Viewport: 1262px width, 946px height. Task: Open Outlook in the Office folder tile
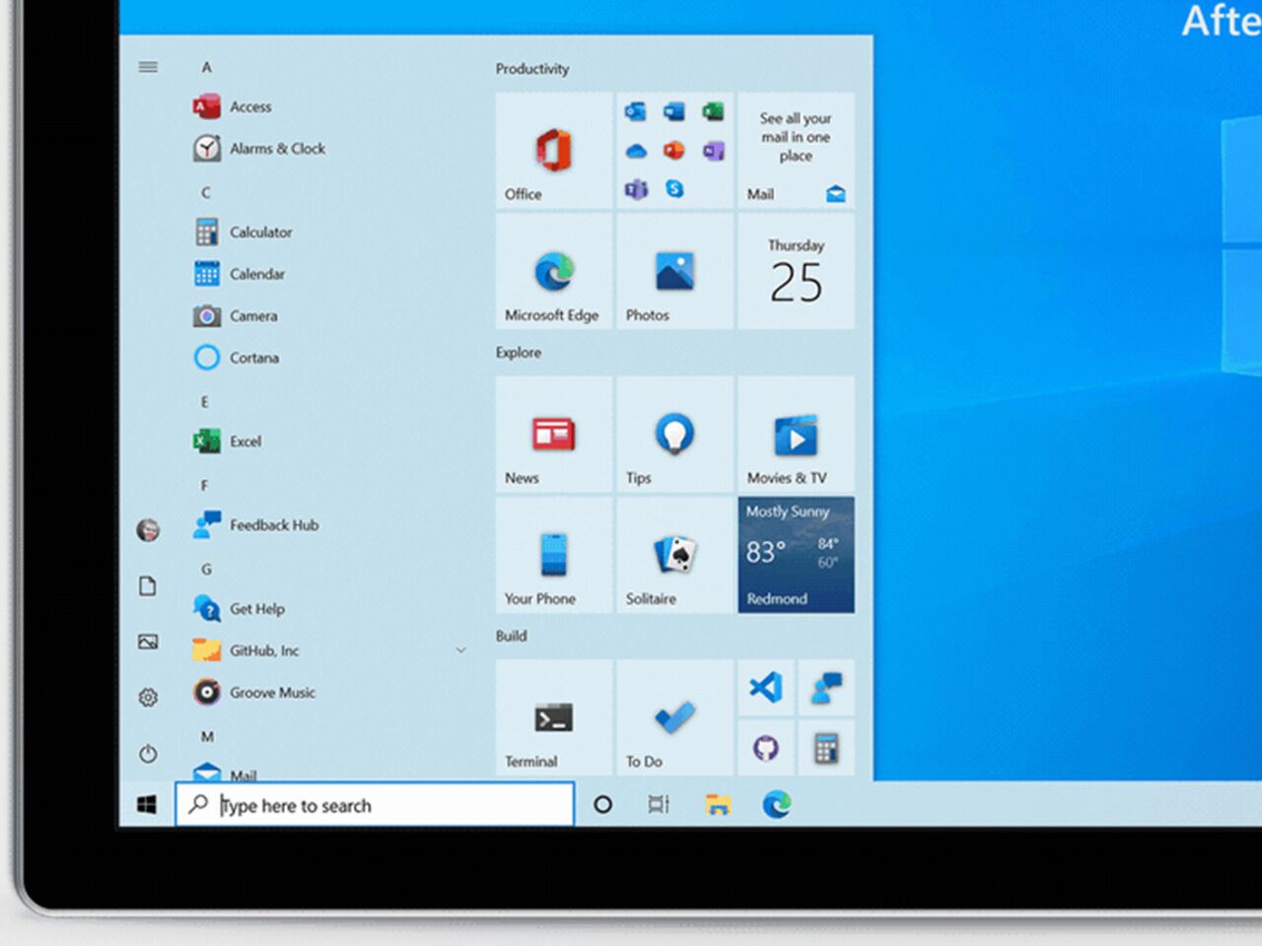click(x=636, y=111)
